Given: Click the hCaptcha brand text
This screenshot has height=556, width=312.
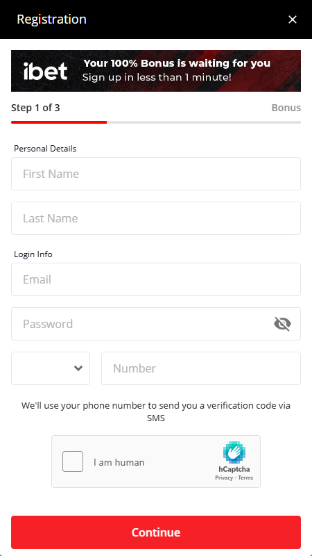Looking at the screenshot, I should [x=234, y=469].
